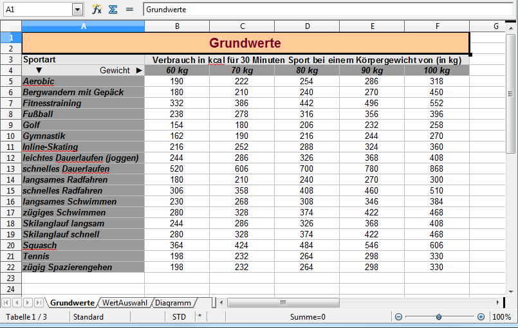Click the Sum (Sigma) icon
The width and height of the screenshot is (518, 328).
113,10
